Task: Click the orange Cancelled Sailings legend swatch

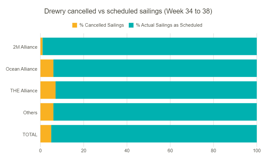Action: [74, 25]
